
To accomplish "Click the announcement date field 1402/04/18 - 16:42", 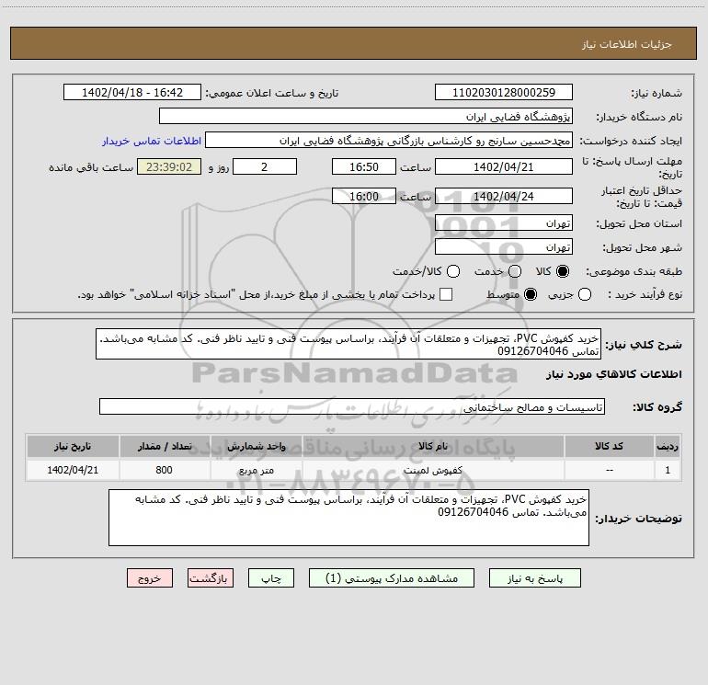I will [132, 92].
